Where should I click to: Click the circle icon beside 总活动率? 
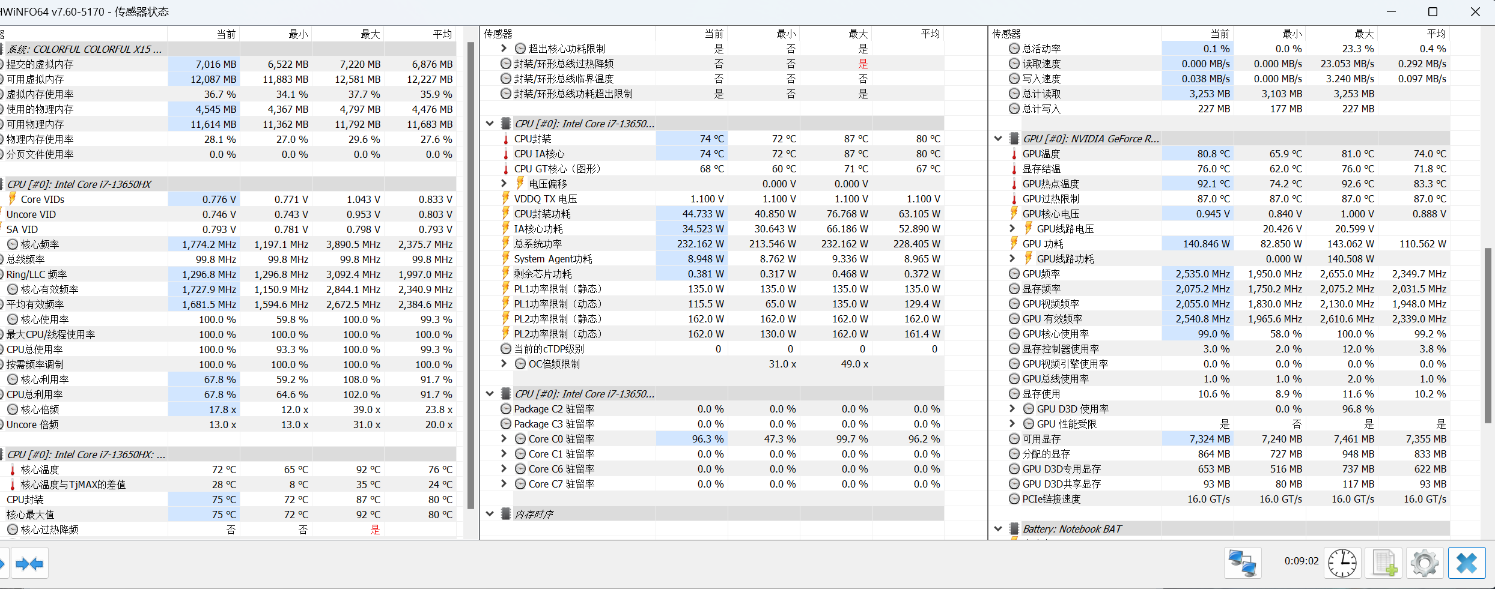(1014, 49)
